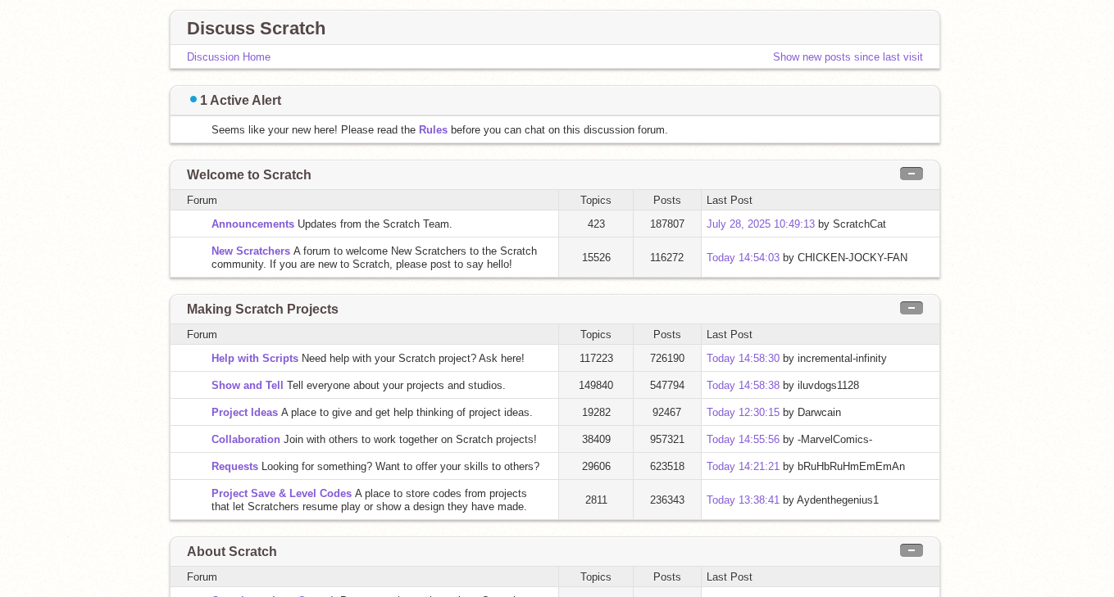Open the Project Ideas forum
Viewport: 1114px width, 597px height.
(244, 412)
